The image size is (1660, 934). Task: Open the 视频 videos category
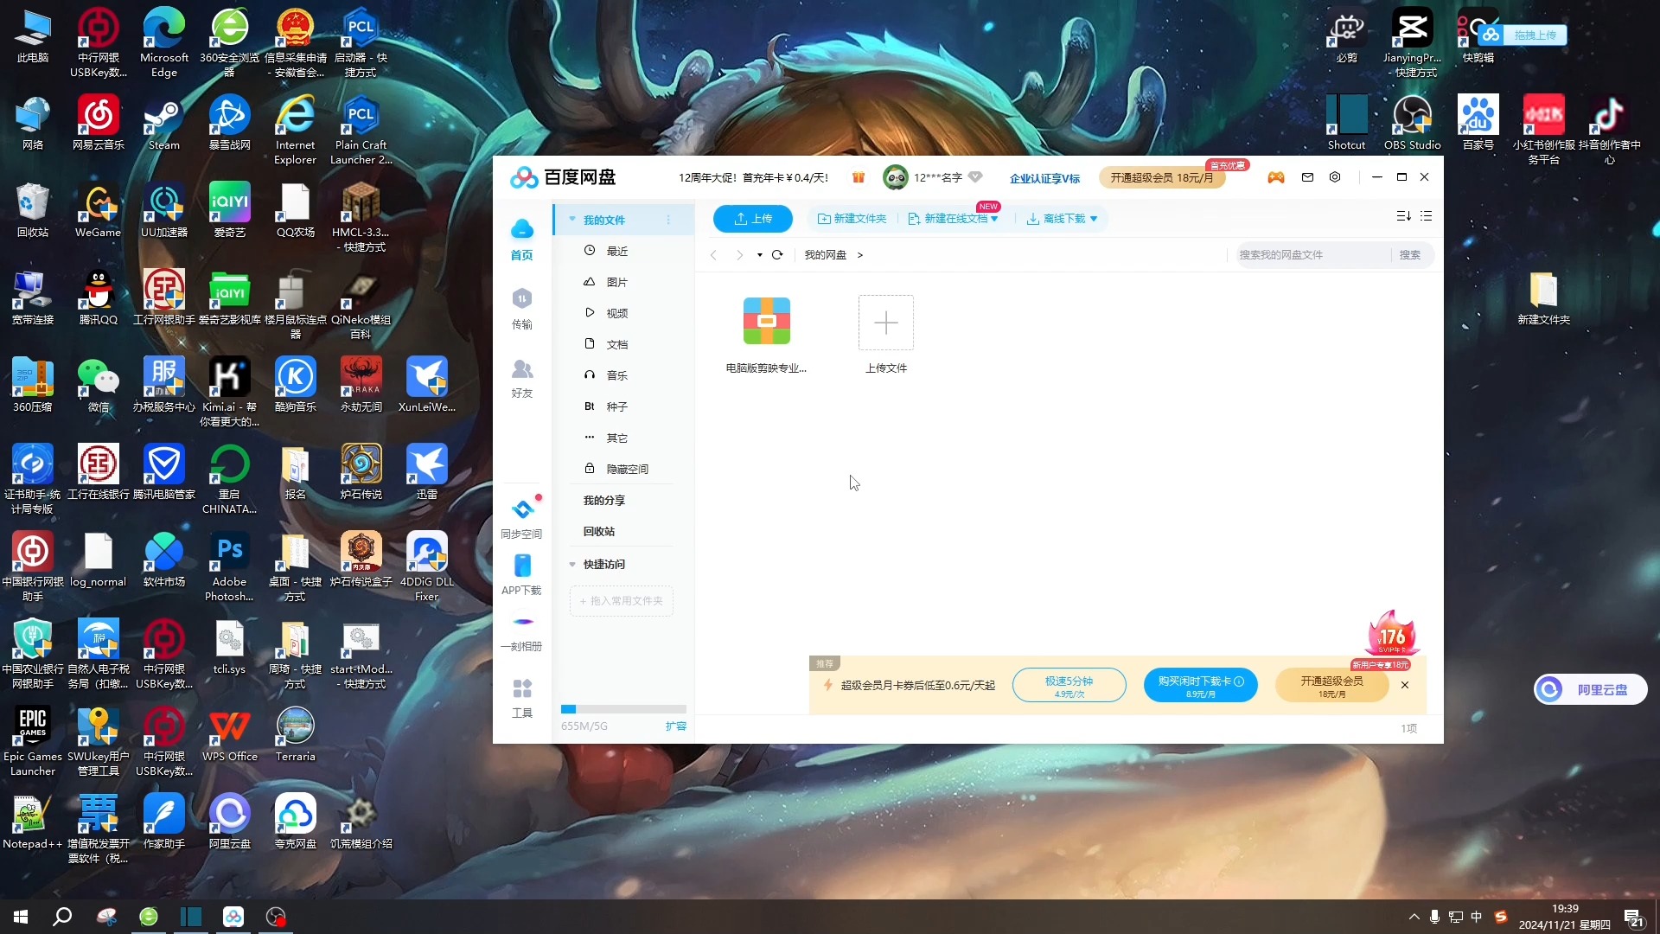(x=616, y=313)
